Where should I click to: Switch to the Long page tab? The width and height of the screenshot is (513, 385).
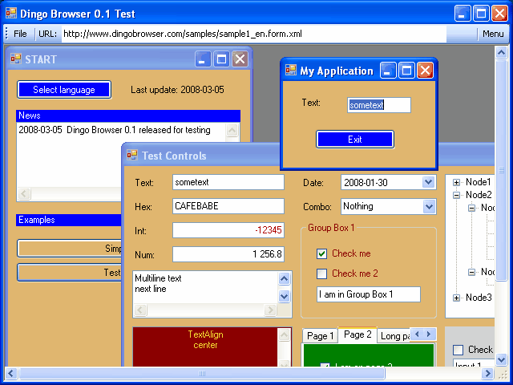[395, 336]
